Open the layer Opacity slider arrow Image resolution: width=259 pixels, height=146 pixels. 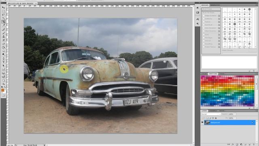coord(235,114)
